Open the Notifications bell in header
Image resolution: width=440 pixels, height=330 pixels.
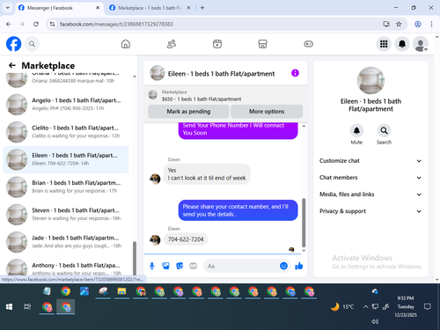coord(402,44)
